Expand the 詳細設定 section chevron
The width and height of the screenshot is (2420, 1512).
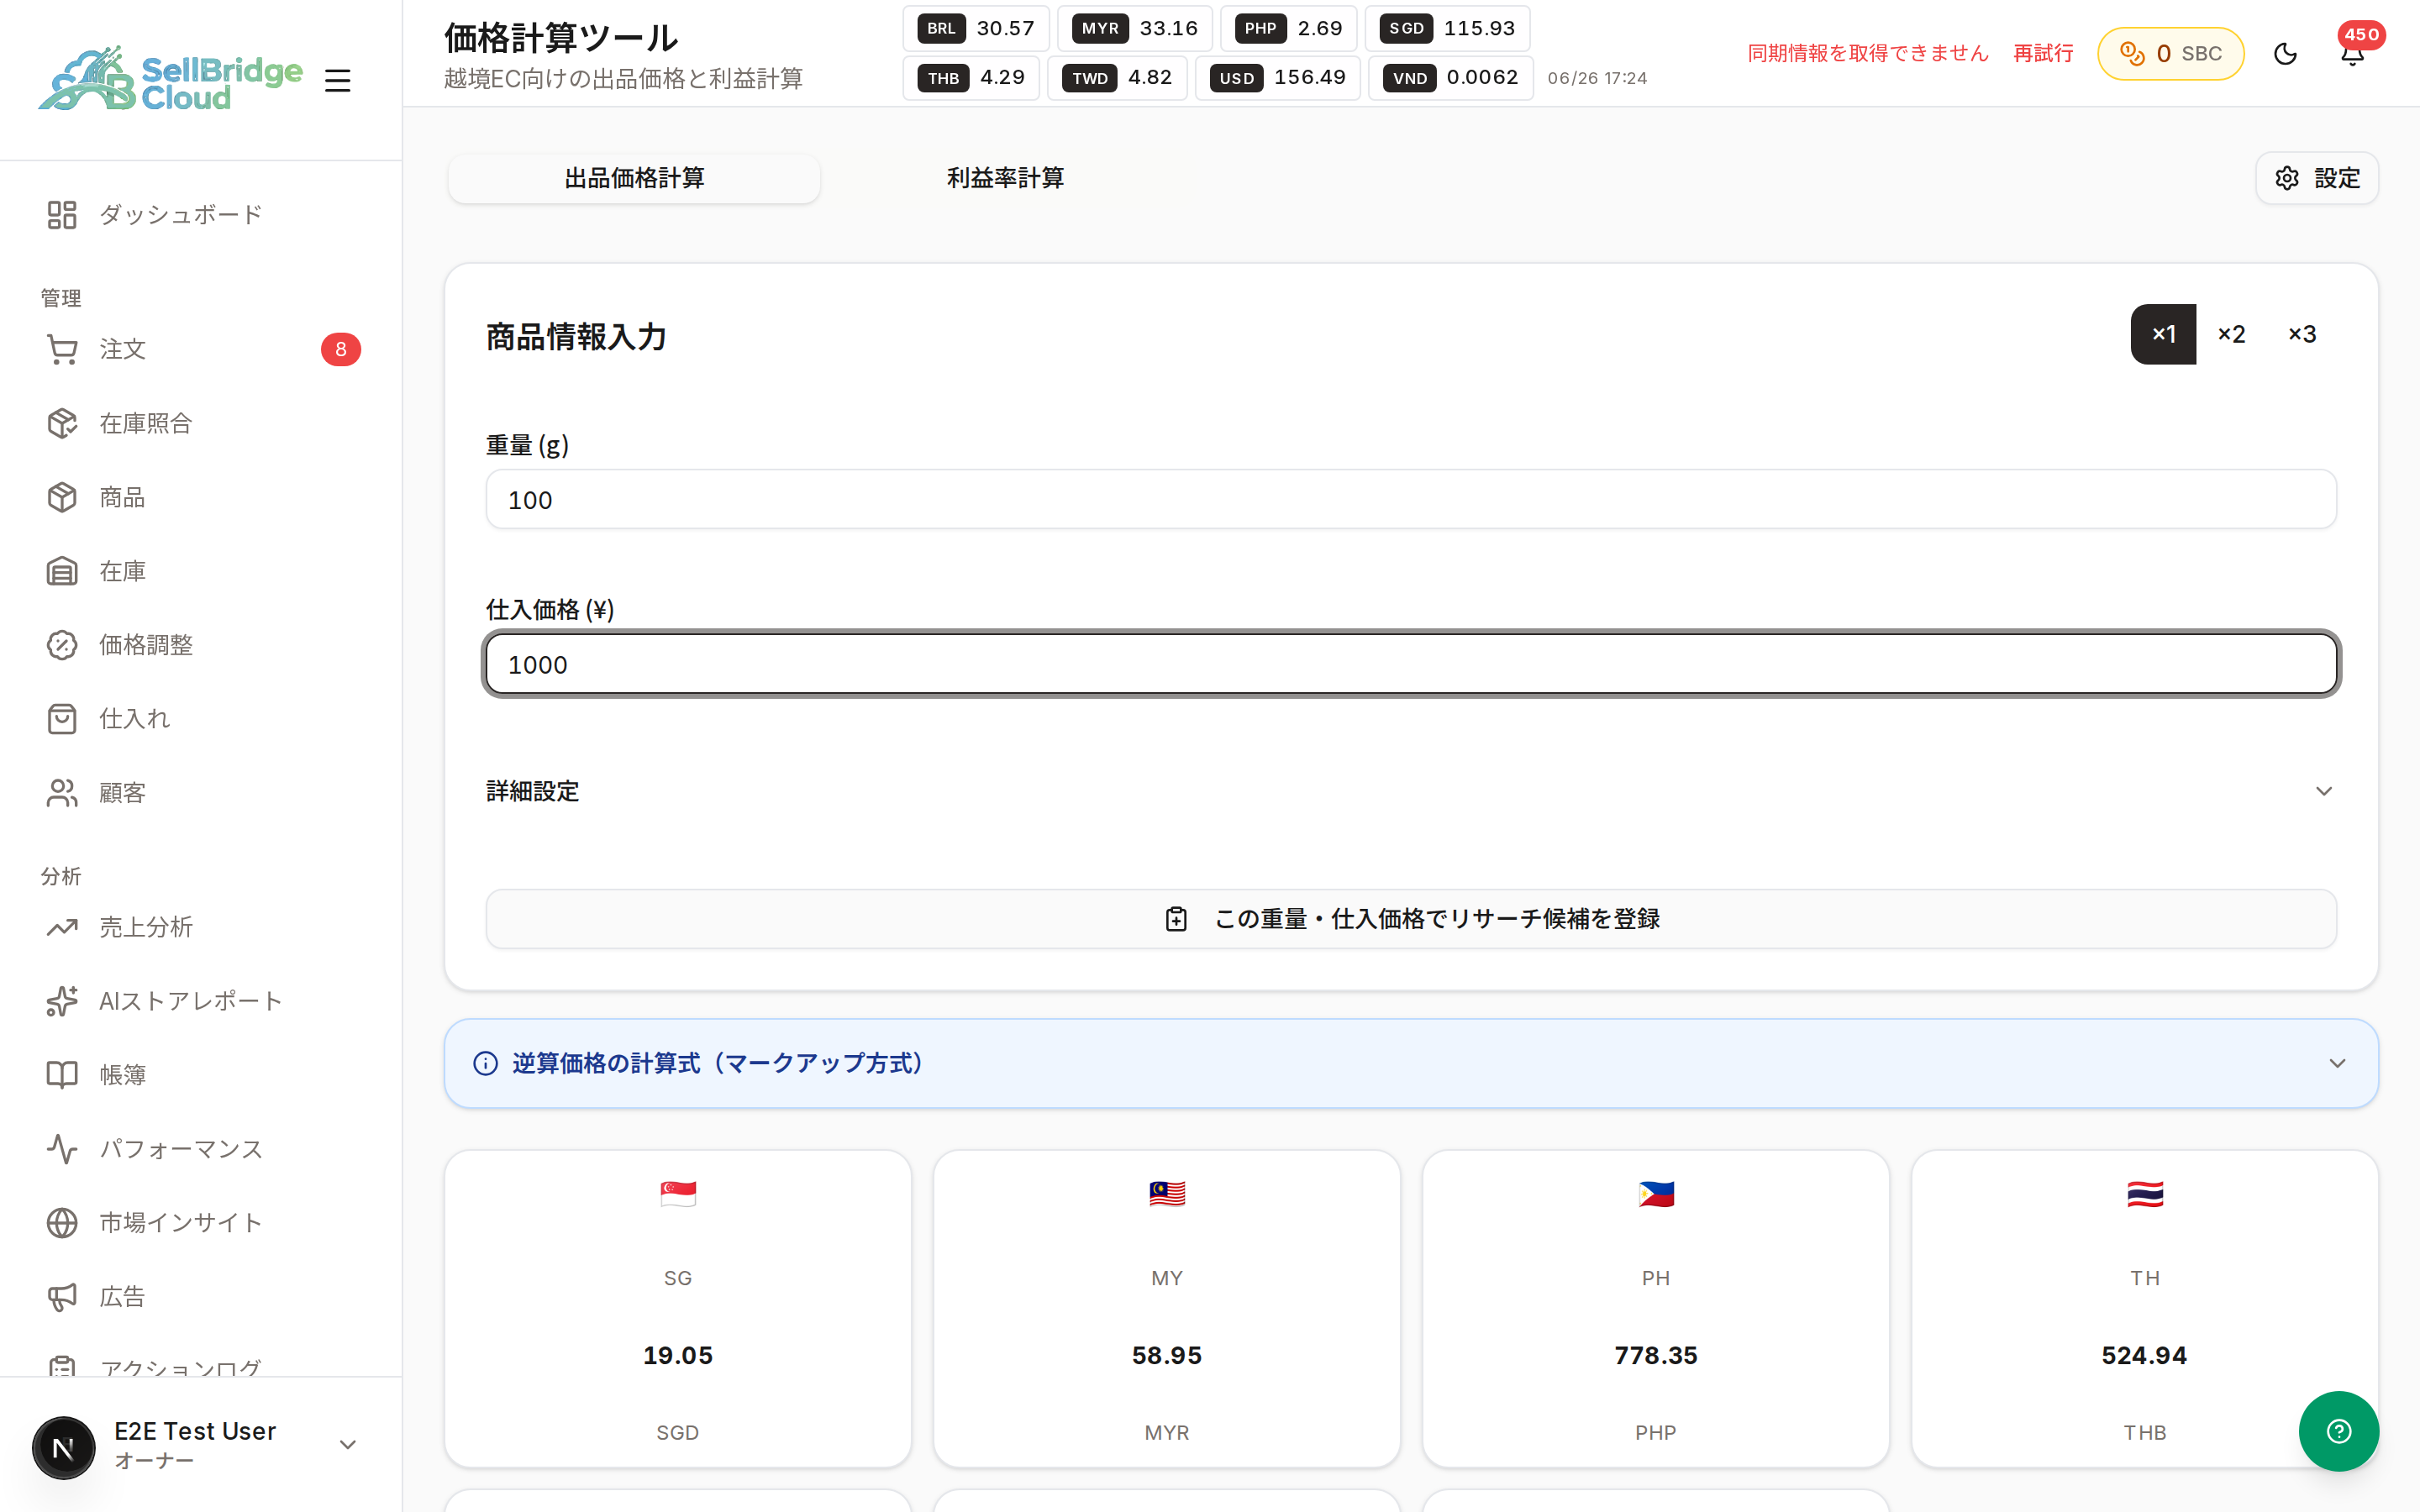click(x=2324, y=792)
